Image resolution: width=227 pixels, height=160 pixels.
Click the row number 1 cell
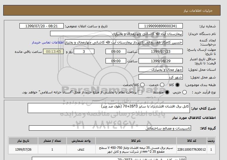click(x=211, y=149)
